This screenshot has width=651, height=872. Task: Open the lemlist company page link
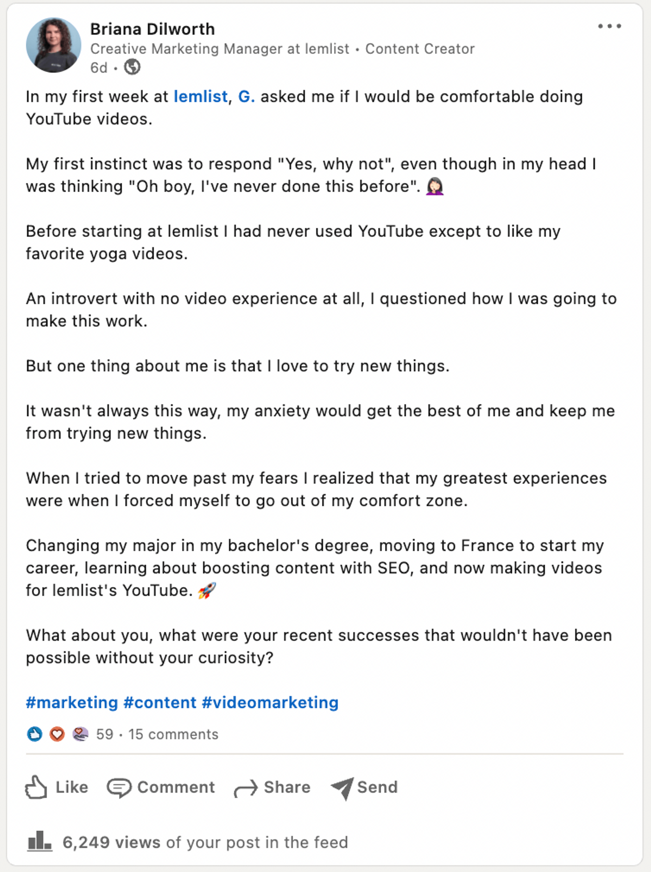tap(200, 96)
